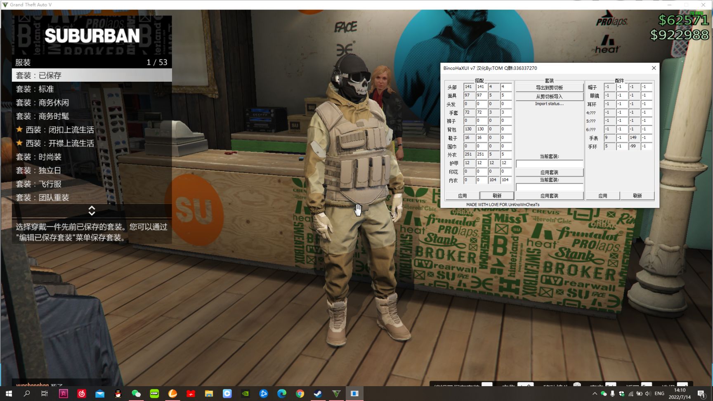Select 西装：开襟上流生活 menu item
The image size is (713, 401).
point(92,144)
